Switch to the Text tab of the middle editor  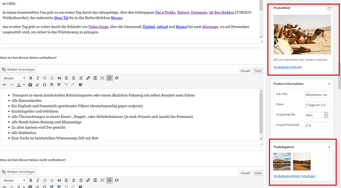(258, 71)
